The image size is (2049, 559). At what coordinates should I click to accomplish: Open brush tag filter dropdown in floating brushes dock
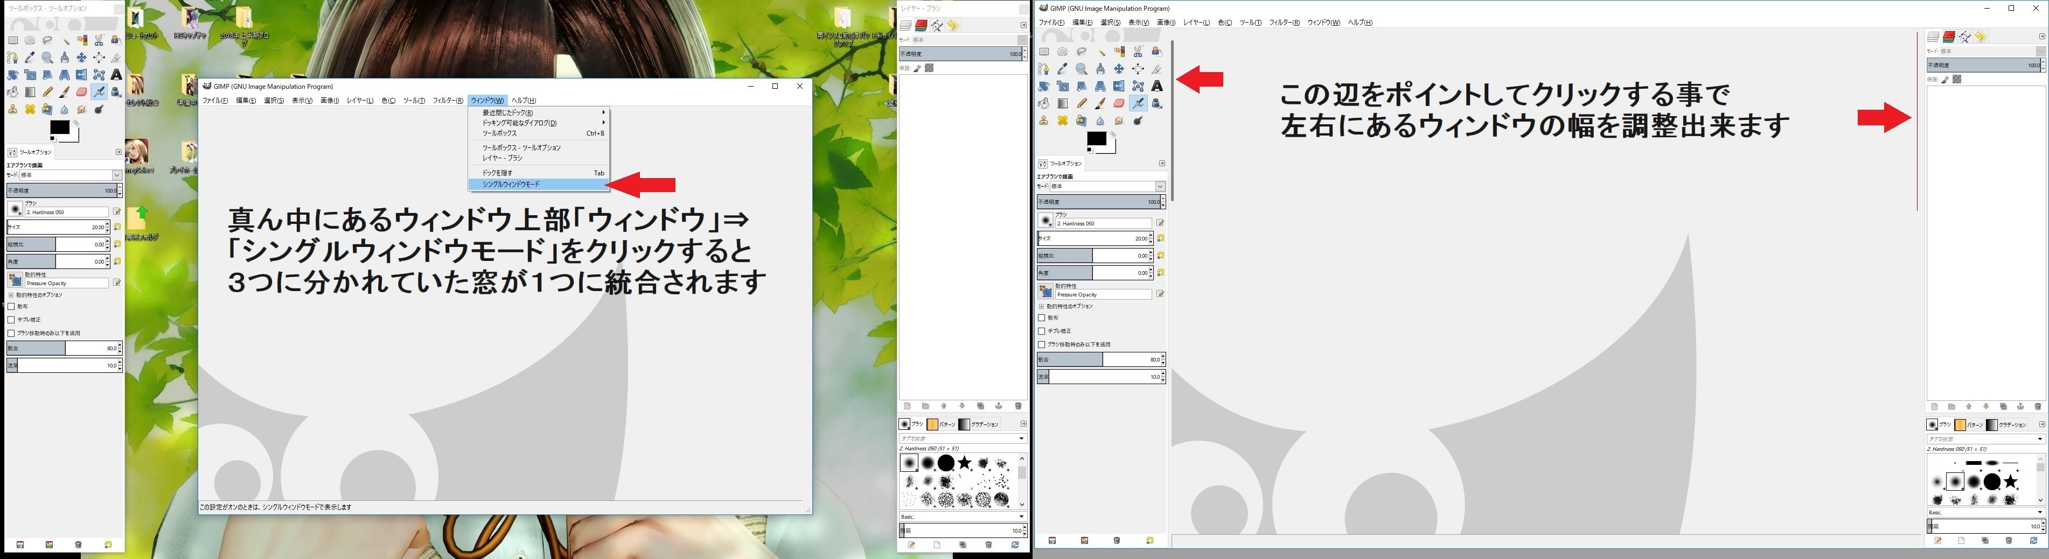pos(1021,438)
